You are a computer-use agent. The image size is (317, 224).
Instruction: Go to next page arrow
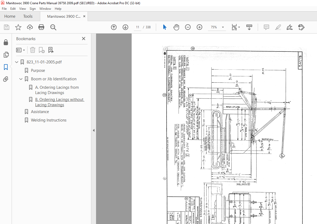[x=125, y=27]
